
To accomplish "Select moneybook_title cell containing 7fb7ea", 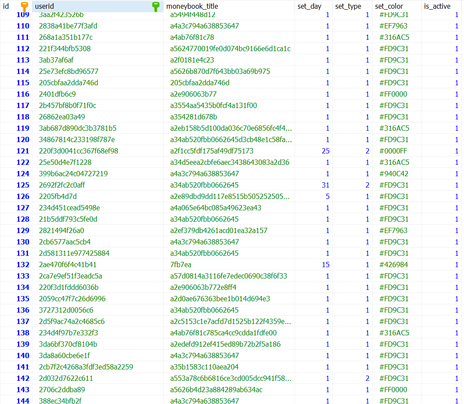I will (x=181, y=265).
